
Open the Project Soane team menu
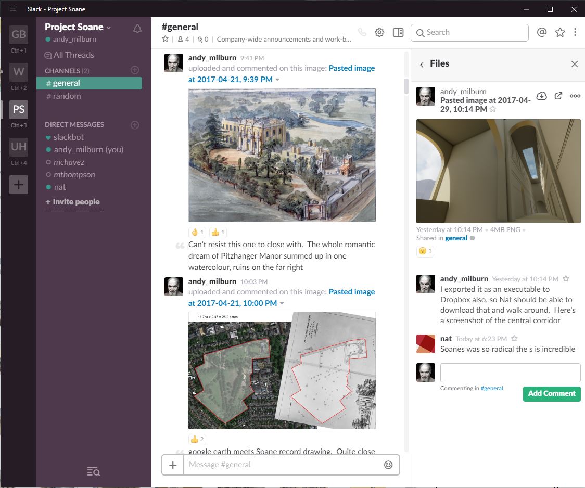click(x=78, y=27)
